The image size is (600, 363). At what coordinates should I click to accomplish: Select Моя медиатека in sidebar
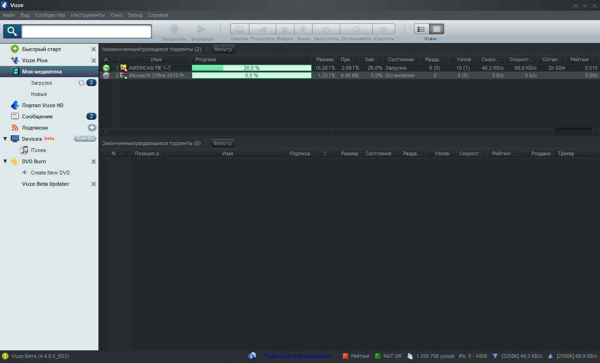tap(49, 72)
